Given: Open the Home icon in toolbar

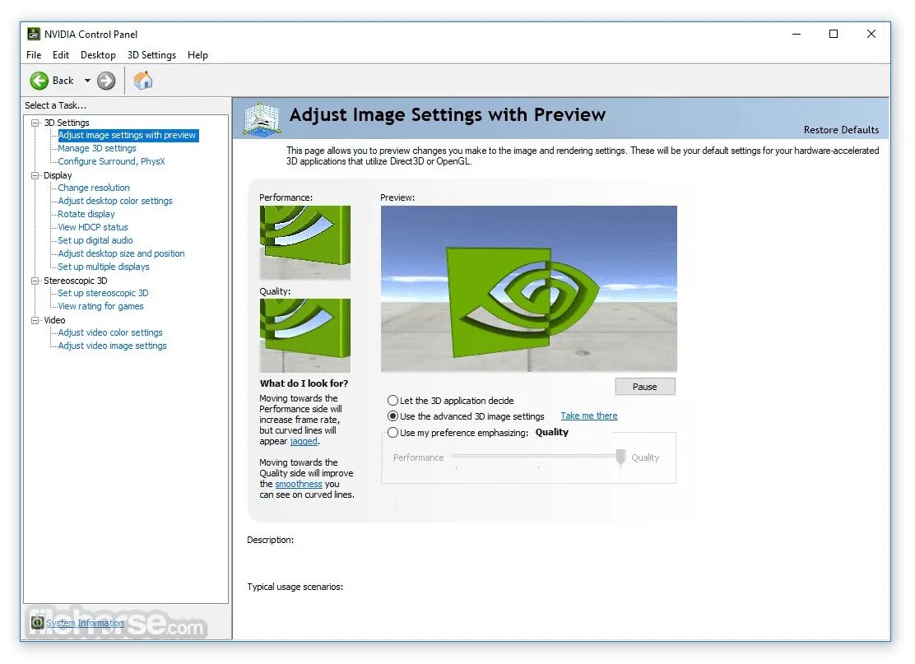Looking at the screenshot, I should [143, 80].
